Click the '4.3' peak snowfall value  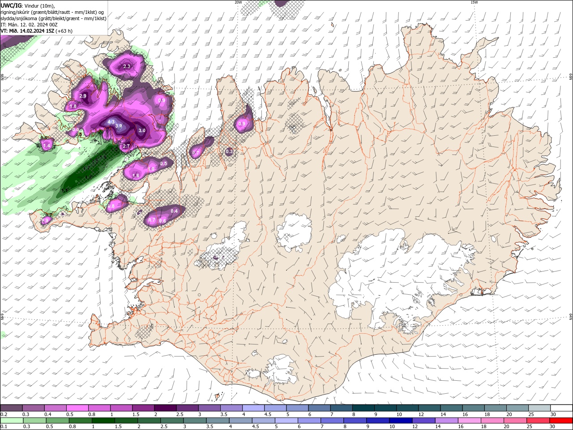(x=111, y=122)
